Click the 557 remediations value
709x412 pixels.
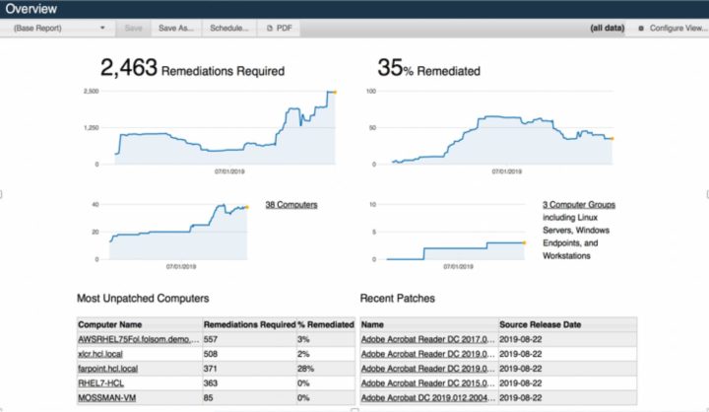(211, 339)
